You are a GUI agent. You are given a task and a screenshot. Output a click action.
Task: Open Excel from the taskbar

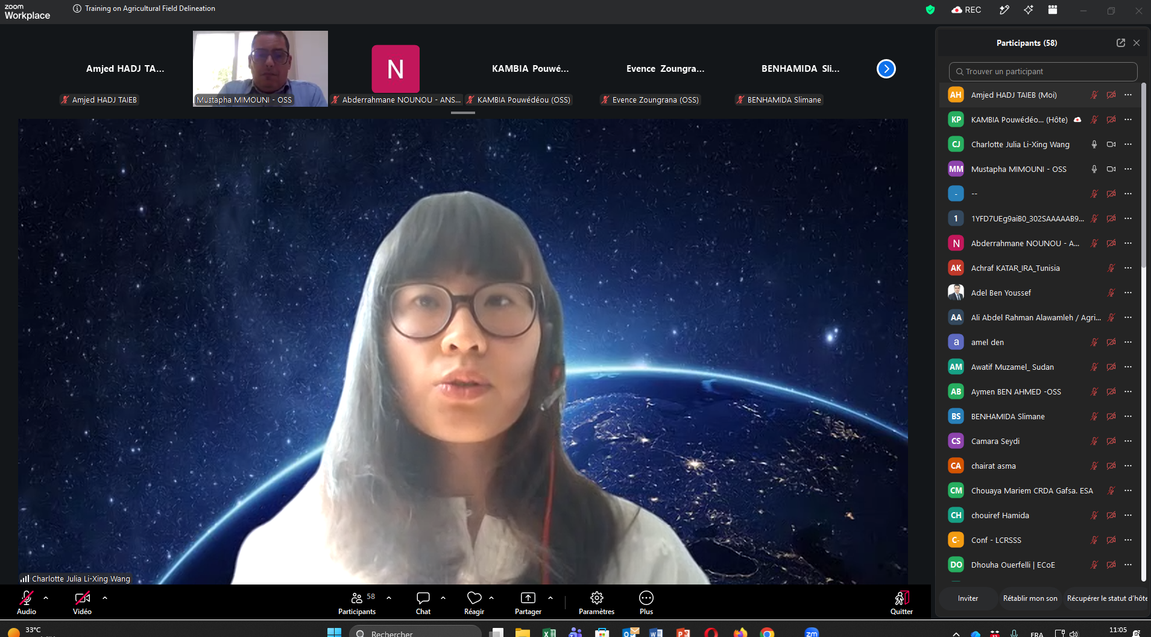point(549,632)
